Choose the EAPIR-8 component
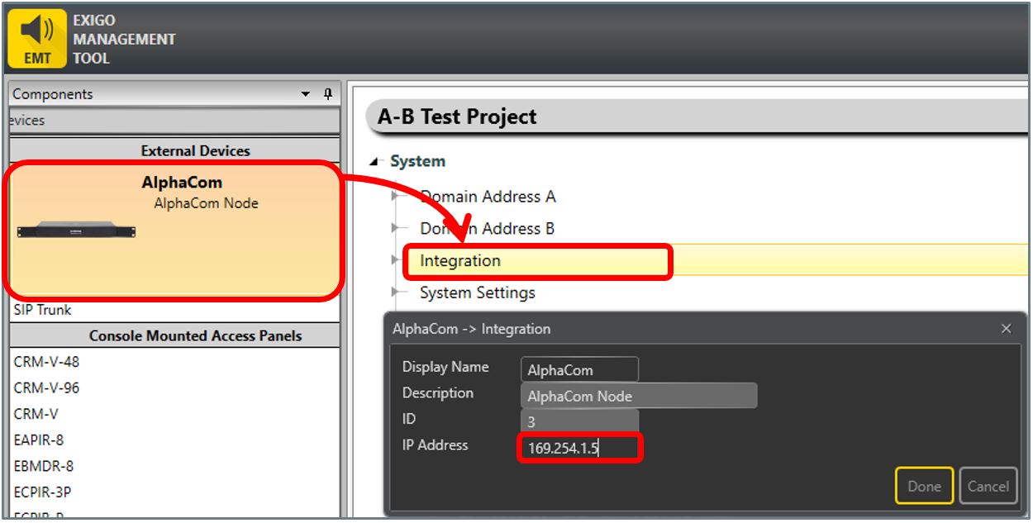This screenshot has width=1033, height=523. [x=38, y=440]
